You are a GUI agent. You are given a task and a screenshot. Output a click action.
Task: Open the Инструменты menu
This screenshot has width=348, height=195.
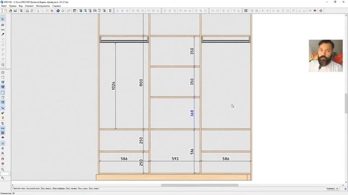[x=43, y=6]
